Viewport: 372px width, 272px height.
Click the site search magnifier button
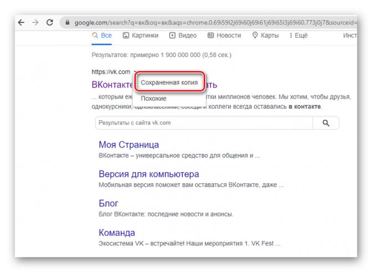(x=326, y=123)
